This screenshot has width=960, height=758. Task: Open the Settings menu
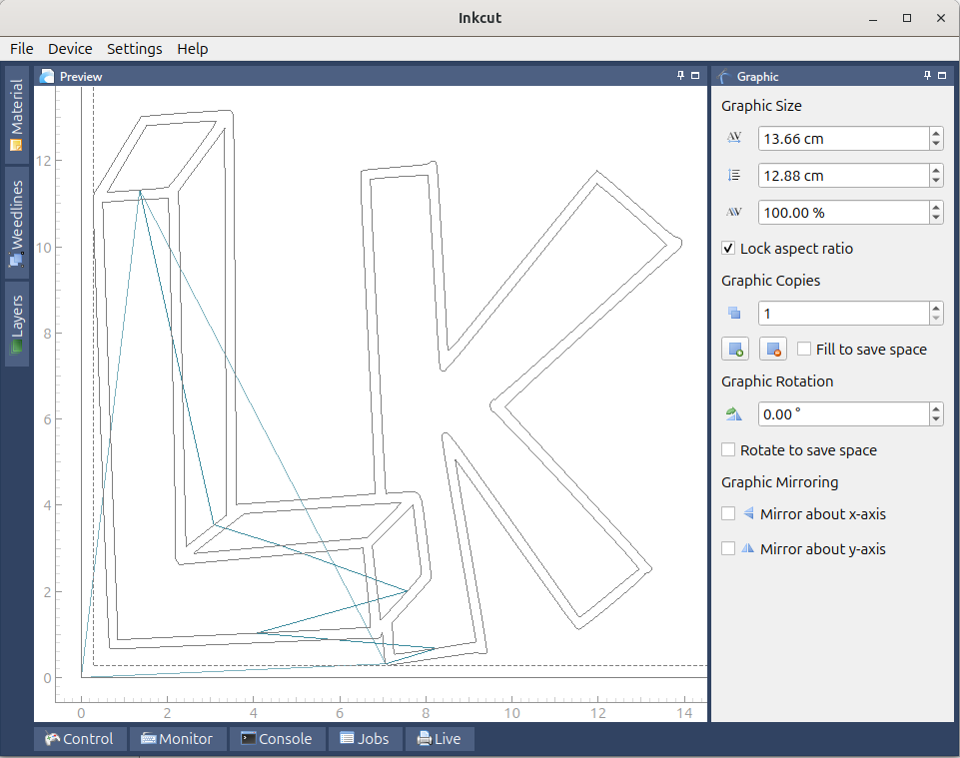(135, 49)
